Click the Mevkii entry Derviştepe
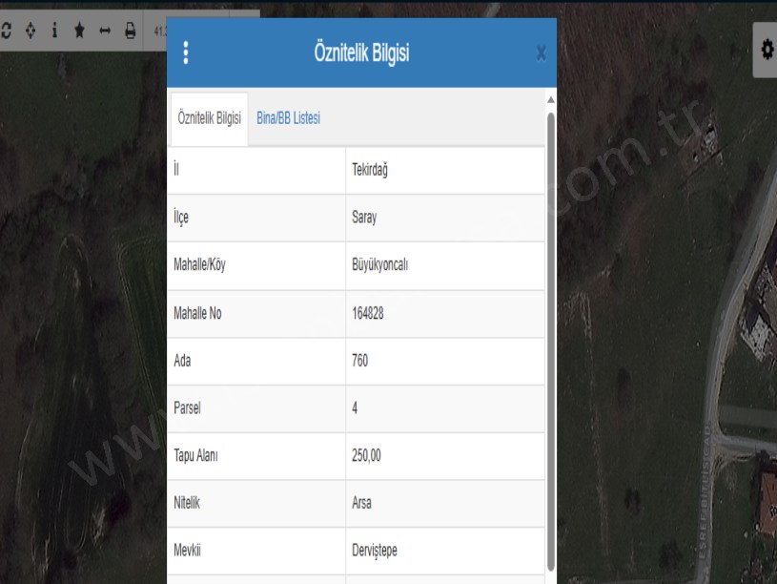The width and height of the screenshot is (777, 584). point(376,551)
